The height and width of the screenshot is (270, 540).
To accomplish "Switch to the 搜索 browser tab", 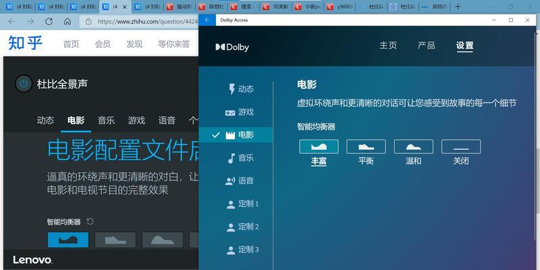I will click(x=244, y=7).
